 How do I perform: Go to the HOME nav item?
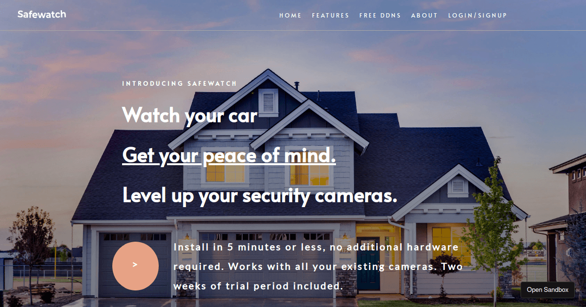[x=291, y=16]
